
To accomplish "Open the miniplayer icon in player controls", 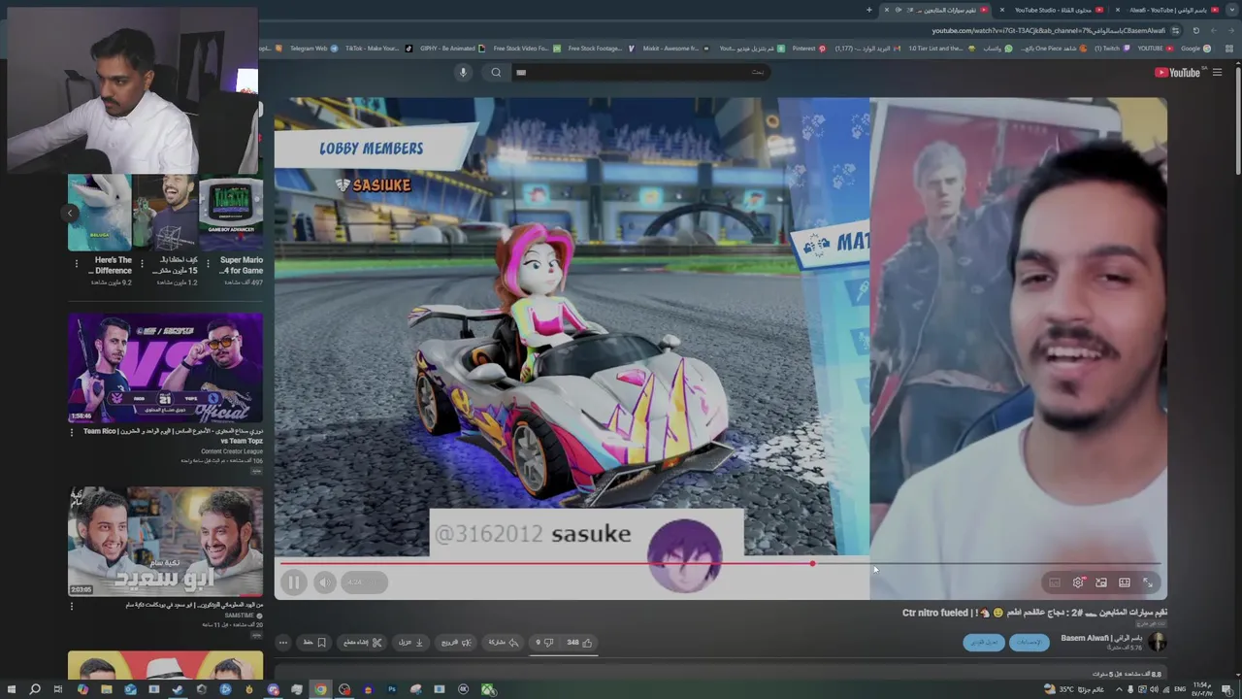I will click(x=1101, y=582).
